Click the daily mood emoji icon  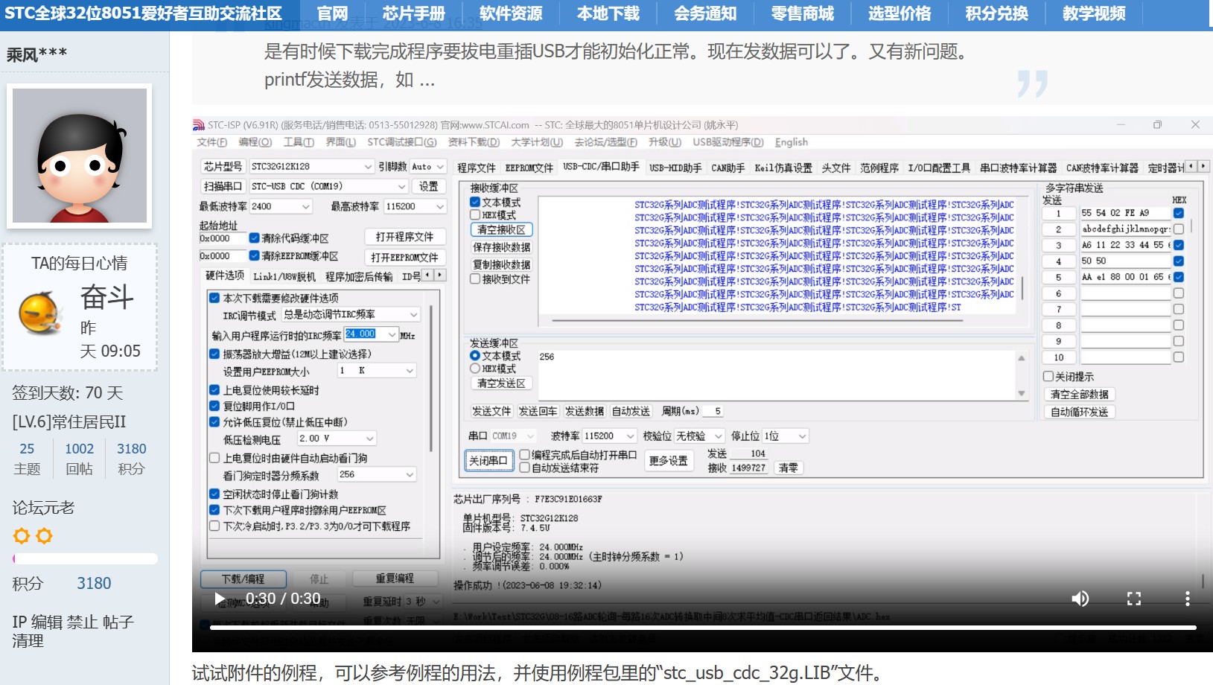point(41,313)
